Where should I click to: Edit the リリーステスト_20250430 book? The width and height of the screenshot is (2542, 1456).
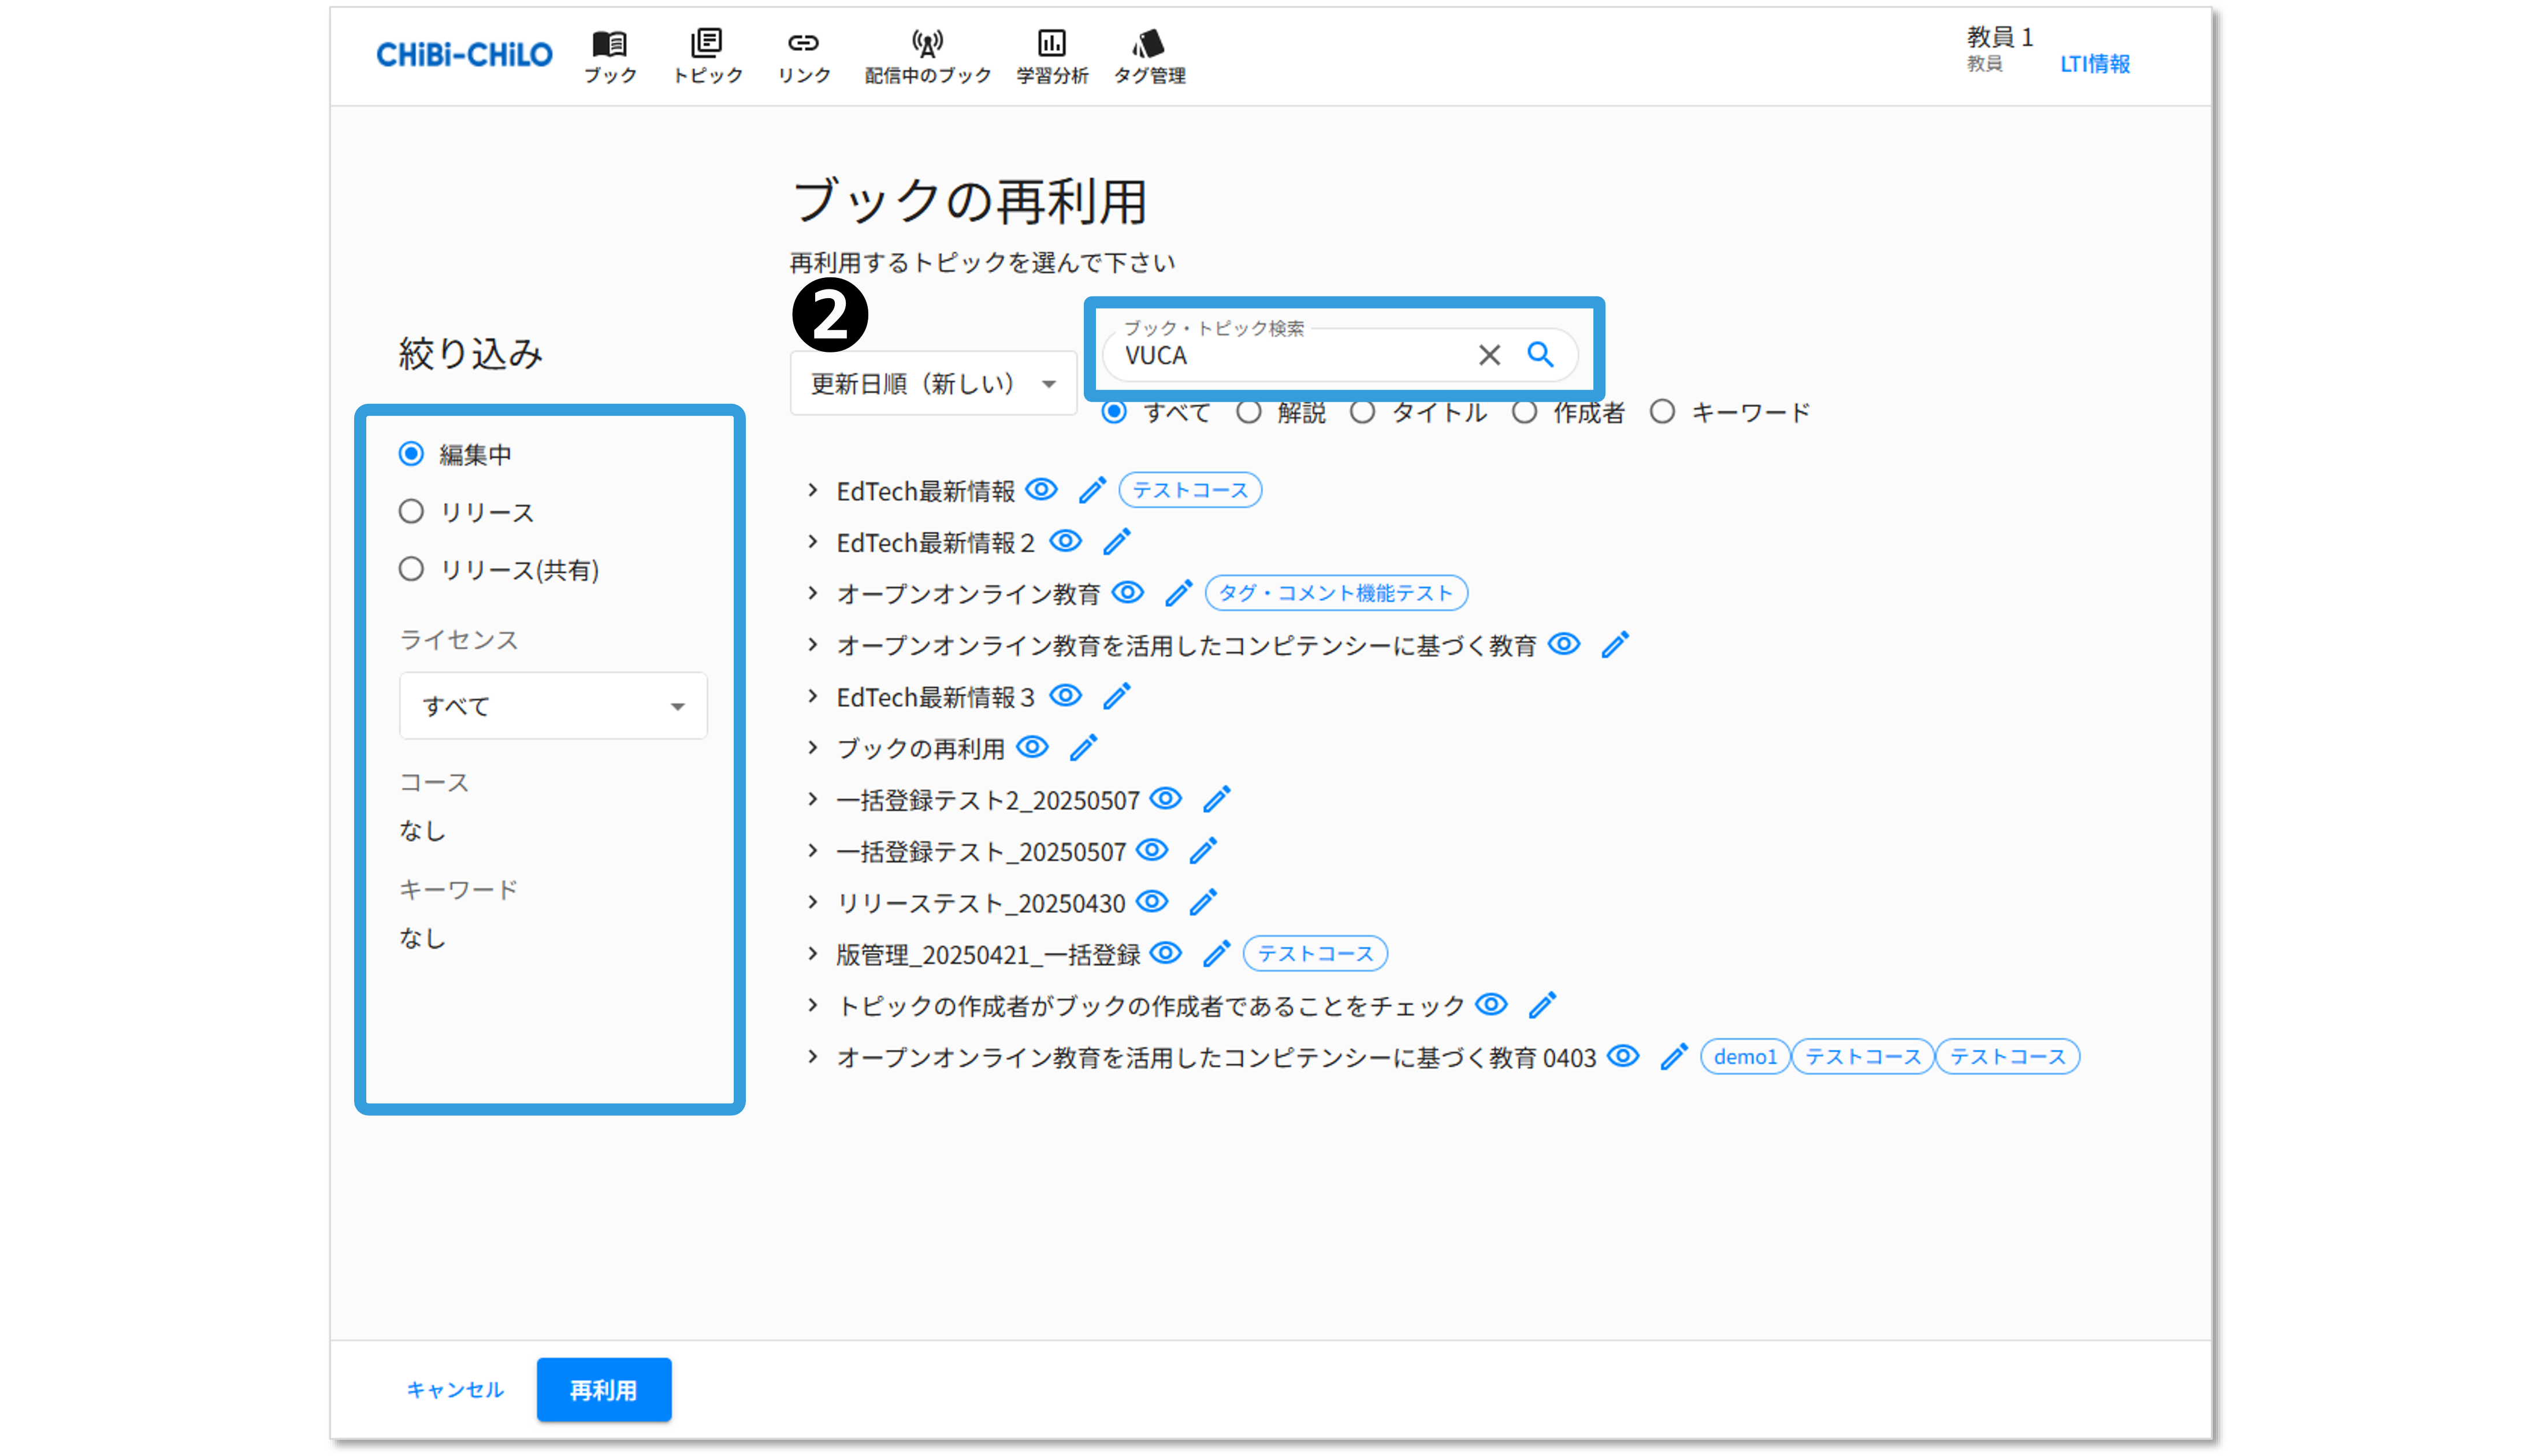[1202, 902]
